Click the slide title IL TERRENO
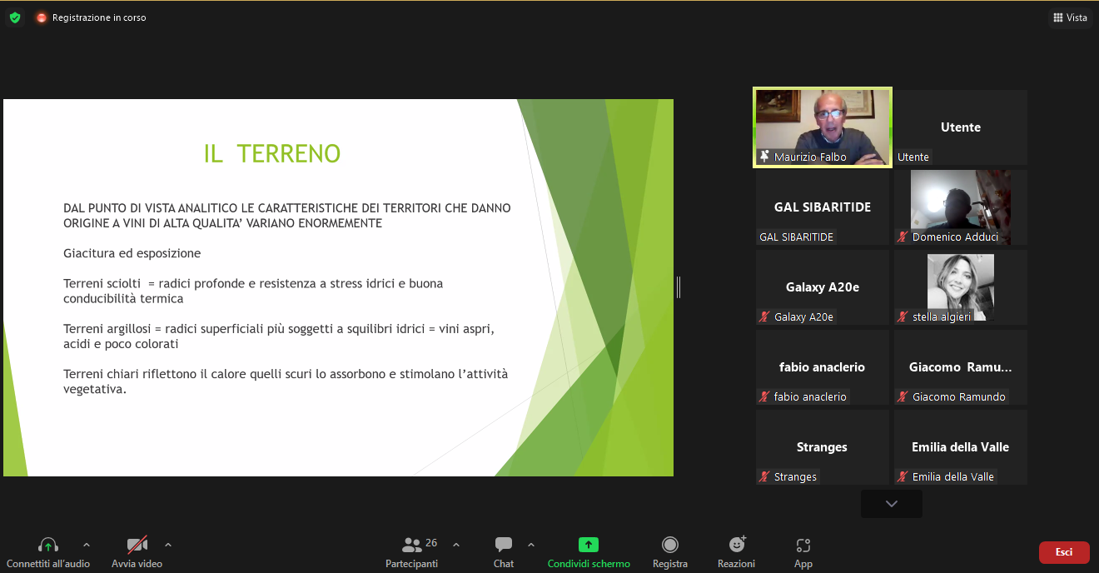Viewport: 1099px width, 573px height. click(x=272, y=154)
